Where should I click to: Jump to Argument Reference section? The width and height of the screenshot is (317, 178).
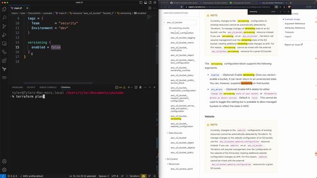pos(295,24)
